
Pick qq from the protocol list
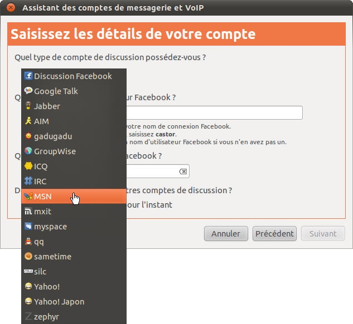point(74,242)
